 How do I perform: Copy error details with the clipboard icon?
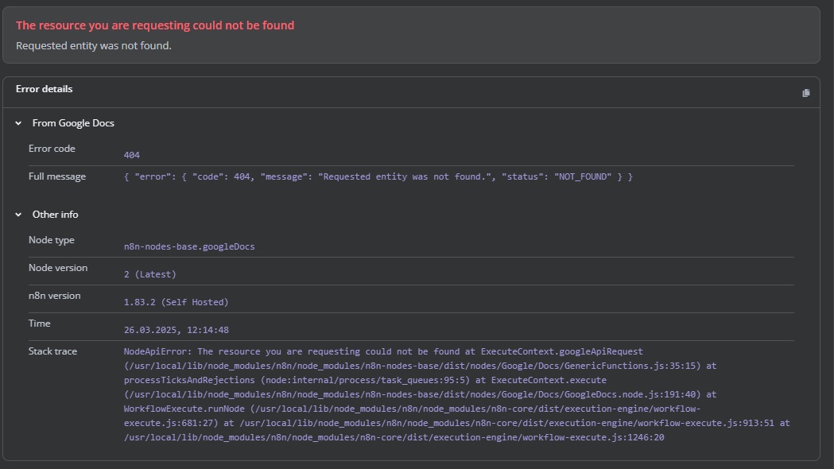point(806,93)
